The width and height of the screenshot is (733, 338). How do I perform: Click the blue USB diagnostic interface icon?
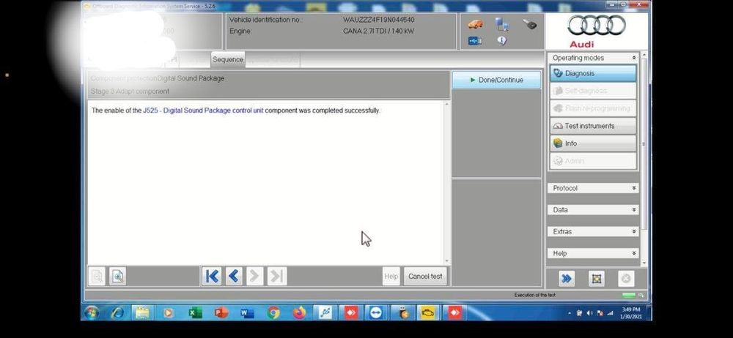coord(475,41)
